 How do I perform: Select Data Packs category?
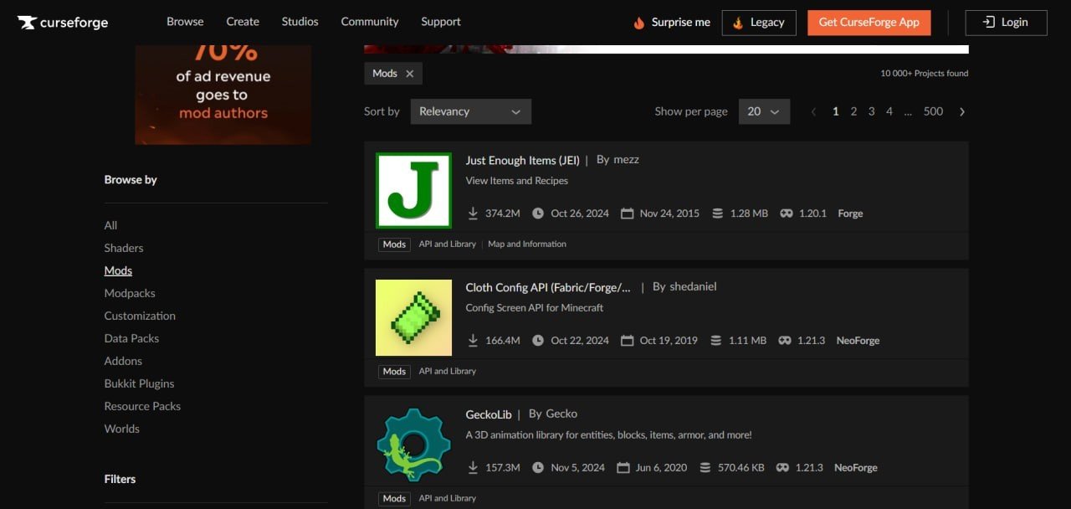(131, 338)
